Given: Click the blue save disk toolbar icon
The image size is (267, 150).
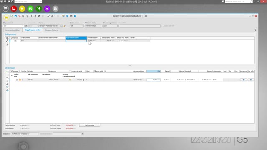Looking at the screenshot, I should pos(15,16).
